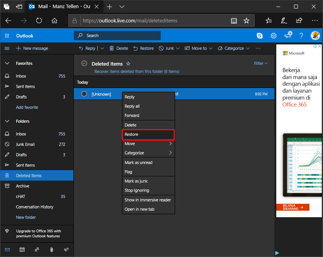Viewport: 323px width, 257px height.
Task: Open the Move submenu in context menu
Action: click(148, 144)
